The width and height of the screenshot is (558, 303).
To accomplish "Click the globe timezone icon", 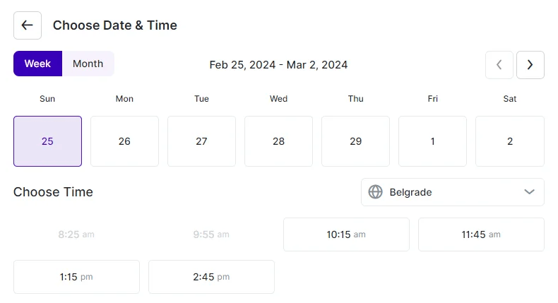I will [x=376, y=192].
